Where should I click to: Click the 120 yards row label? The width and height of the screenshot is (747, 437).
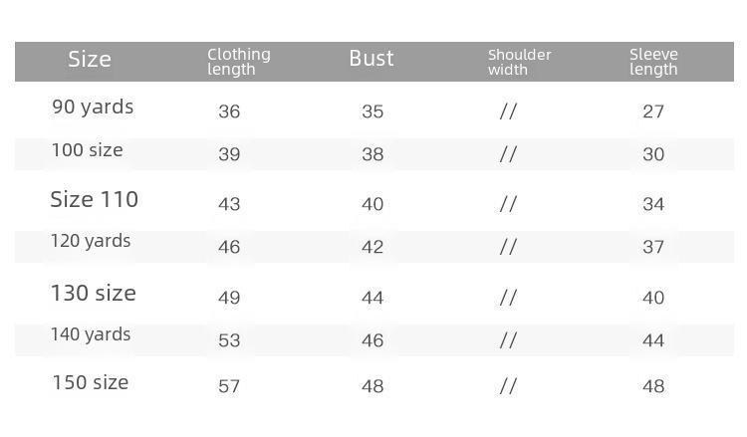[91, 241]
